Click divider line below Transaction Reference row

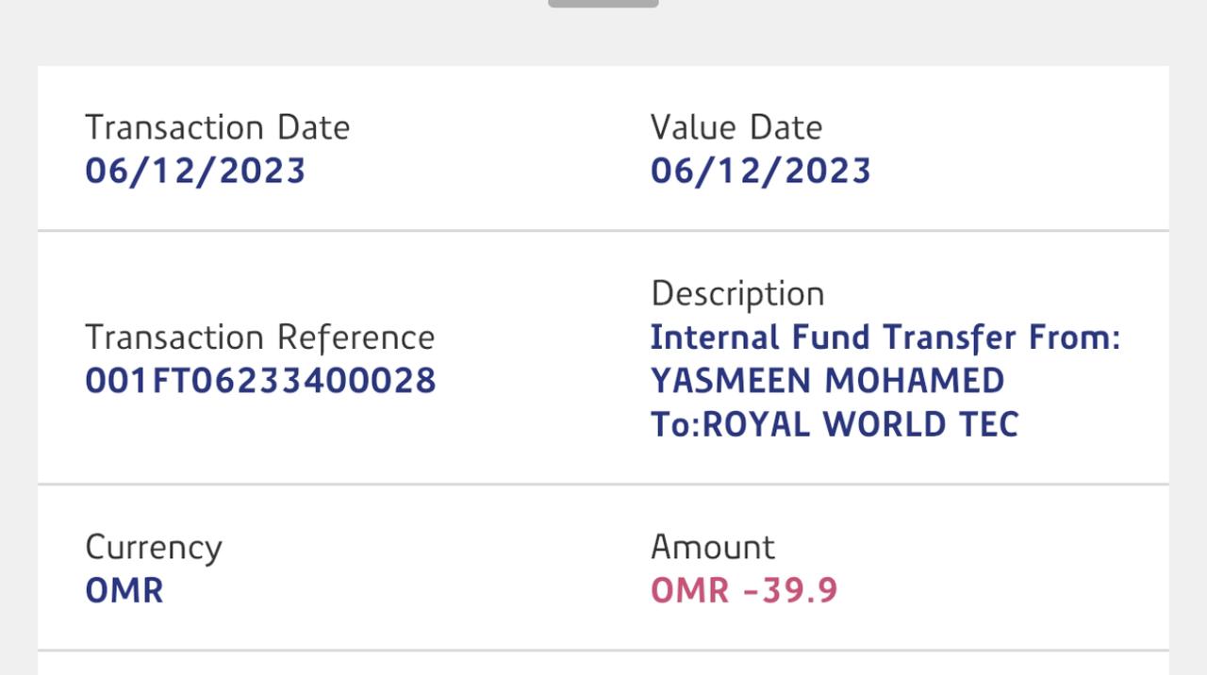coord(603,485)
